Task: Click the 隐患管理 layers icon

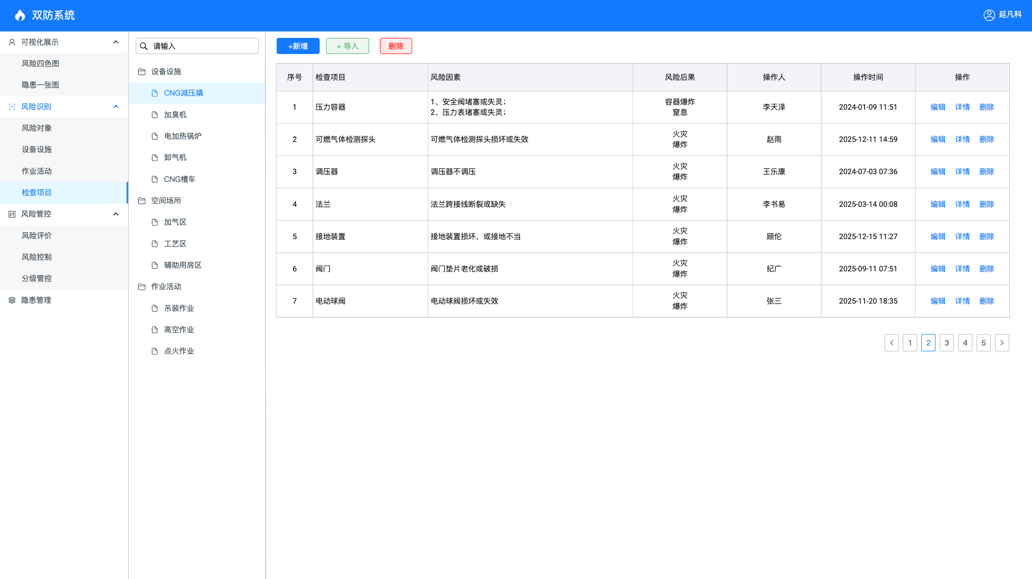Action: [12, 300]
